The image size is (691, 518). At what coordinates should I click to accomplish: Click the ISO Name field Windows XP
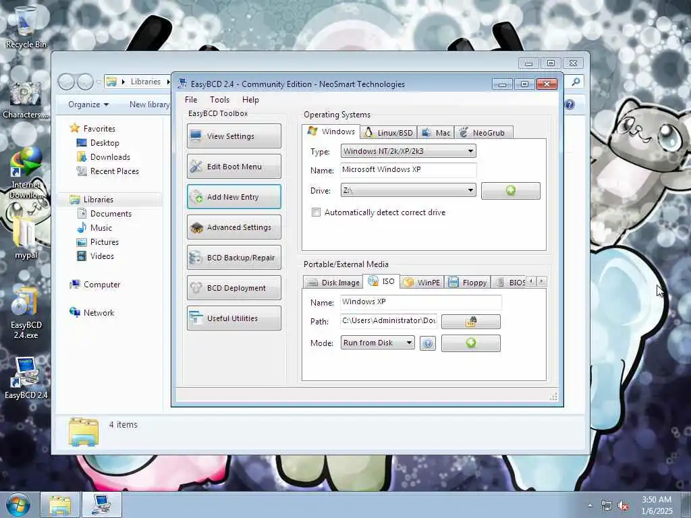click(421, 301)
